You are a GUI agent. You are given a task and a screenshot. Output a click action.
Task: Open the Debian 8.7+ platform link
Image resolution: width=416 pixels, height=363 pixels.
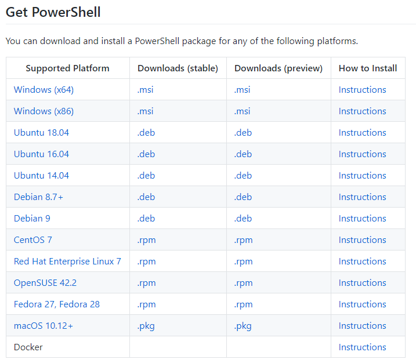(x=38, y=197)
